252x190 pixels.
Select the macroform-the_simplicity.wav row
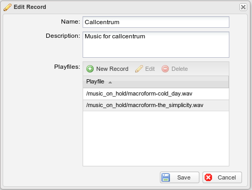pos(156,105)
